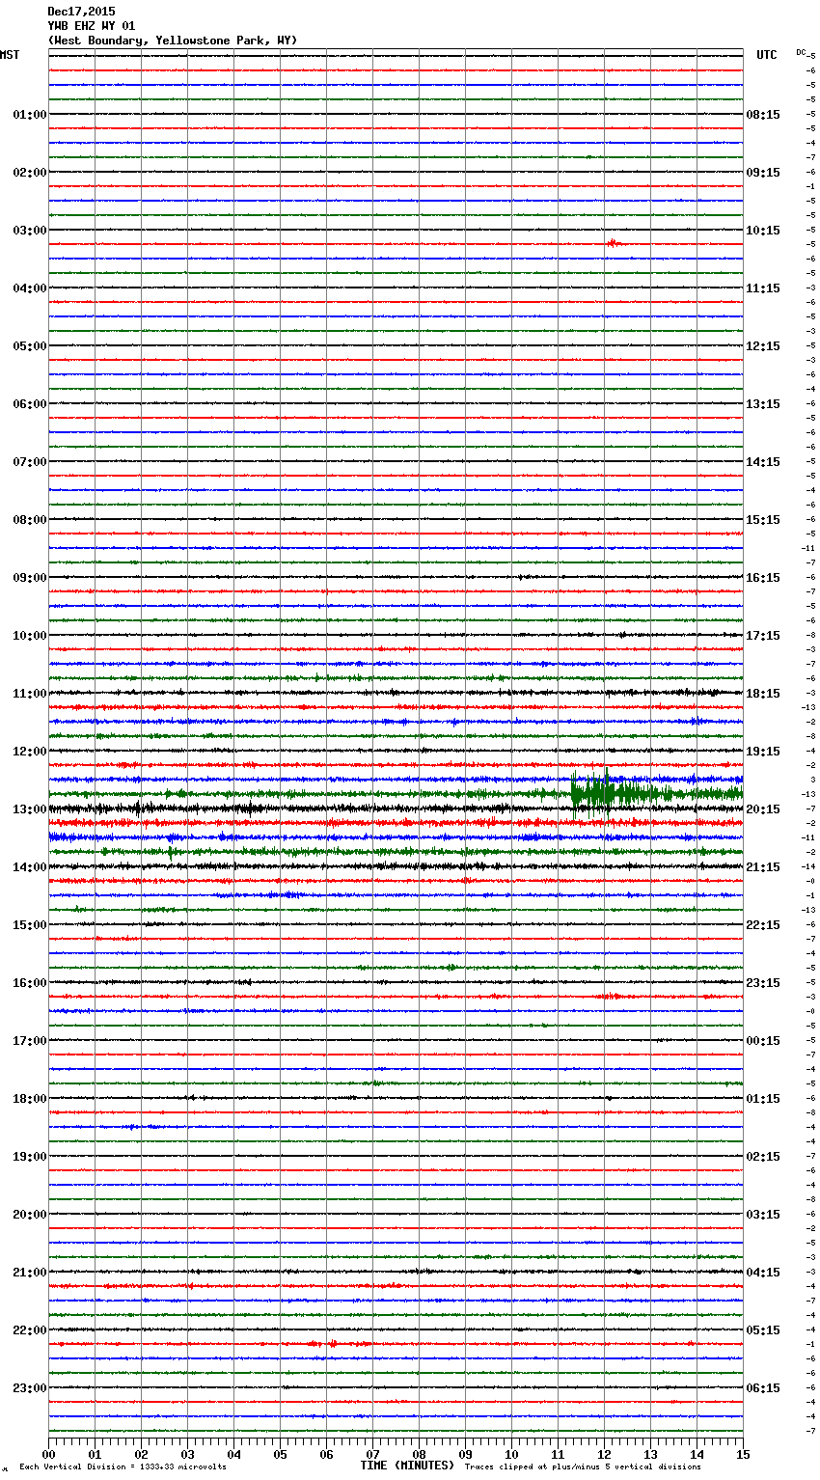The width and height of the screenshot is (820, 1480).
Task: Select the 02:00 MST time label
Action: pos(29,173)
